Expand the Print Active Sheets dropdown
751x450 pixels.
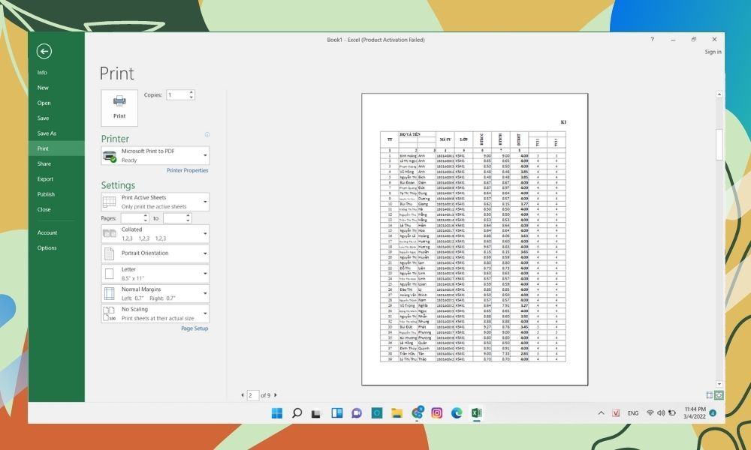pos(155,202)
